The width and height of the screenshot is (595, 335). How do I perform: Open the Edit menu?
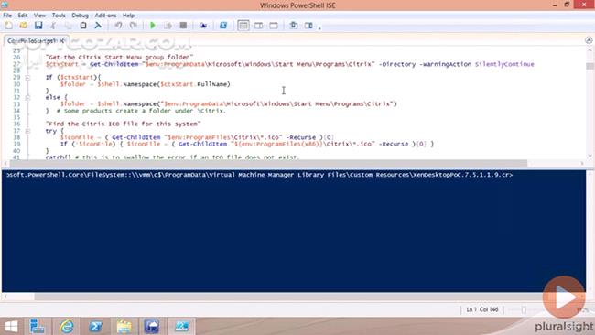tap(23, 16)
